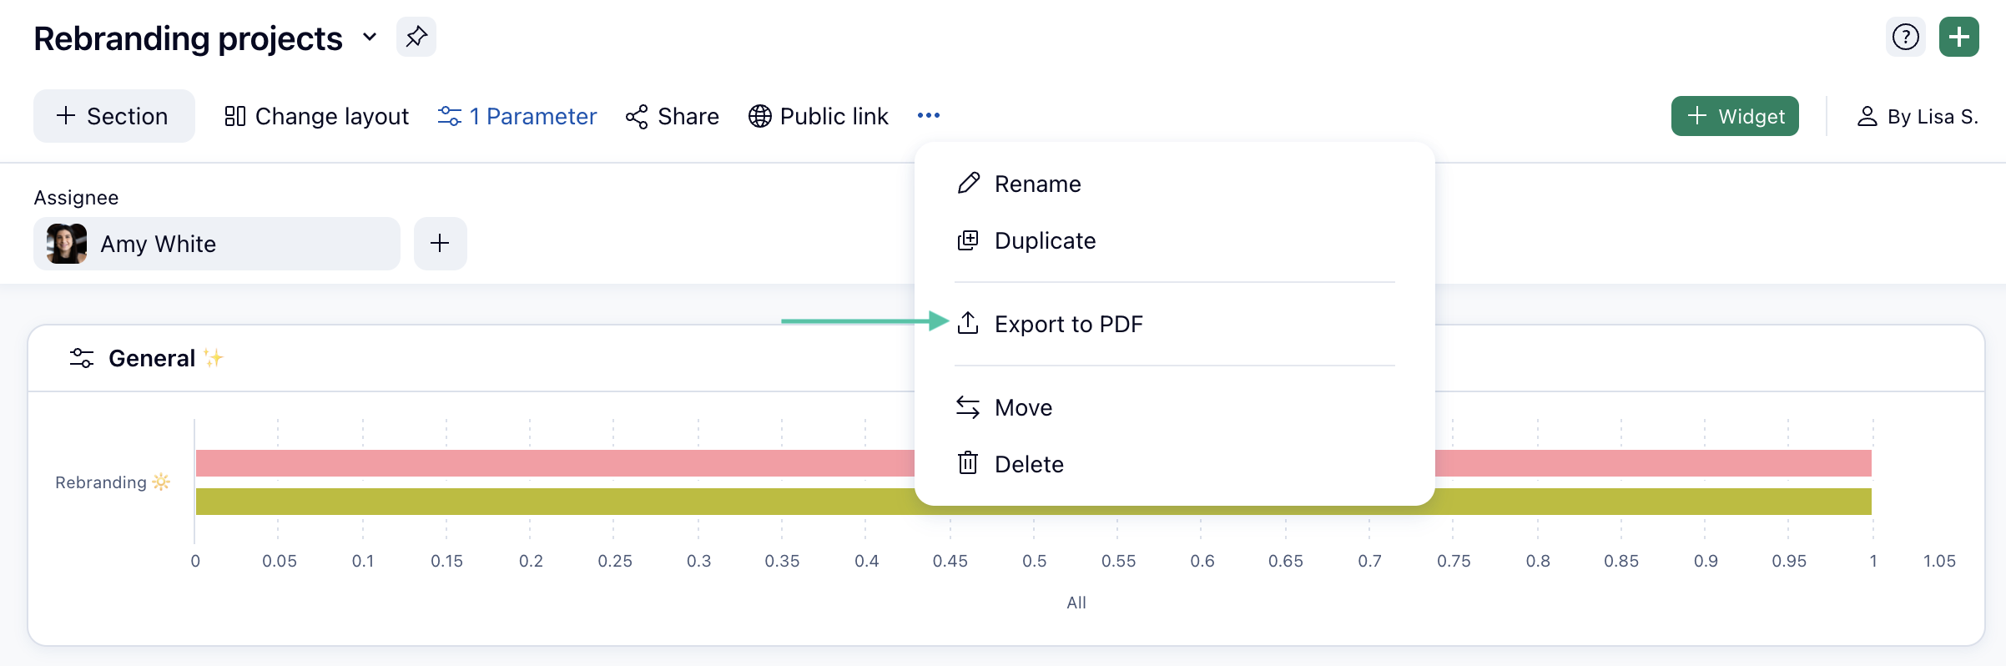This screenshot has height=666, width=2006.
Task: Select Export to PDF option
Action: tap(1067, 324)
